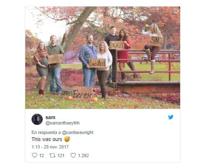Click the "Eyth" sign on the ground
Screen dimensions: 207x165
click(83, 93)
